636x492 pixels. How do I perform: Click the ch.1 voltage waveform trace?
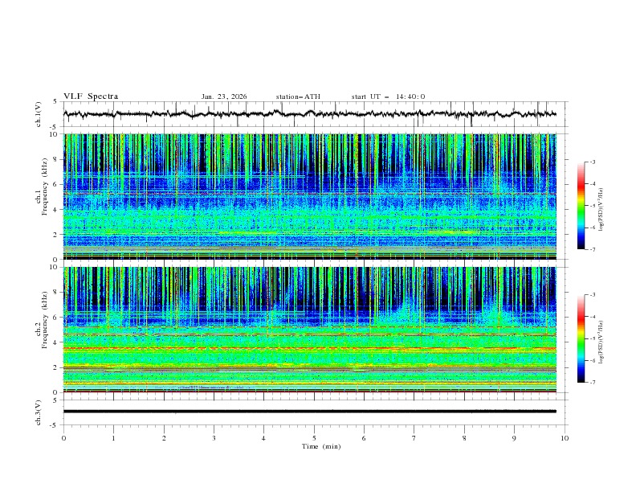(x=310, y=114)
